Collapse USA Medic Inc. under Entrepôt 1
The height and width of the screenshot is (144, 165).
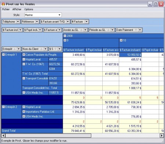click(x=24, y=93)
